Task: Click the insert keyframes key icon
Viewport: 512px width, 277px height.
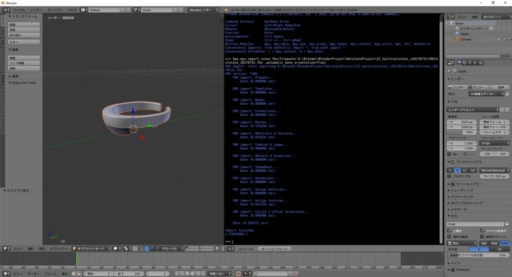Action: tap(290, 274)
